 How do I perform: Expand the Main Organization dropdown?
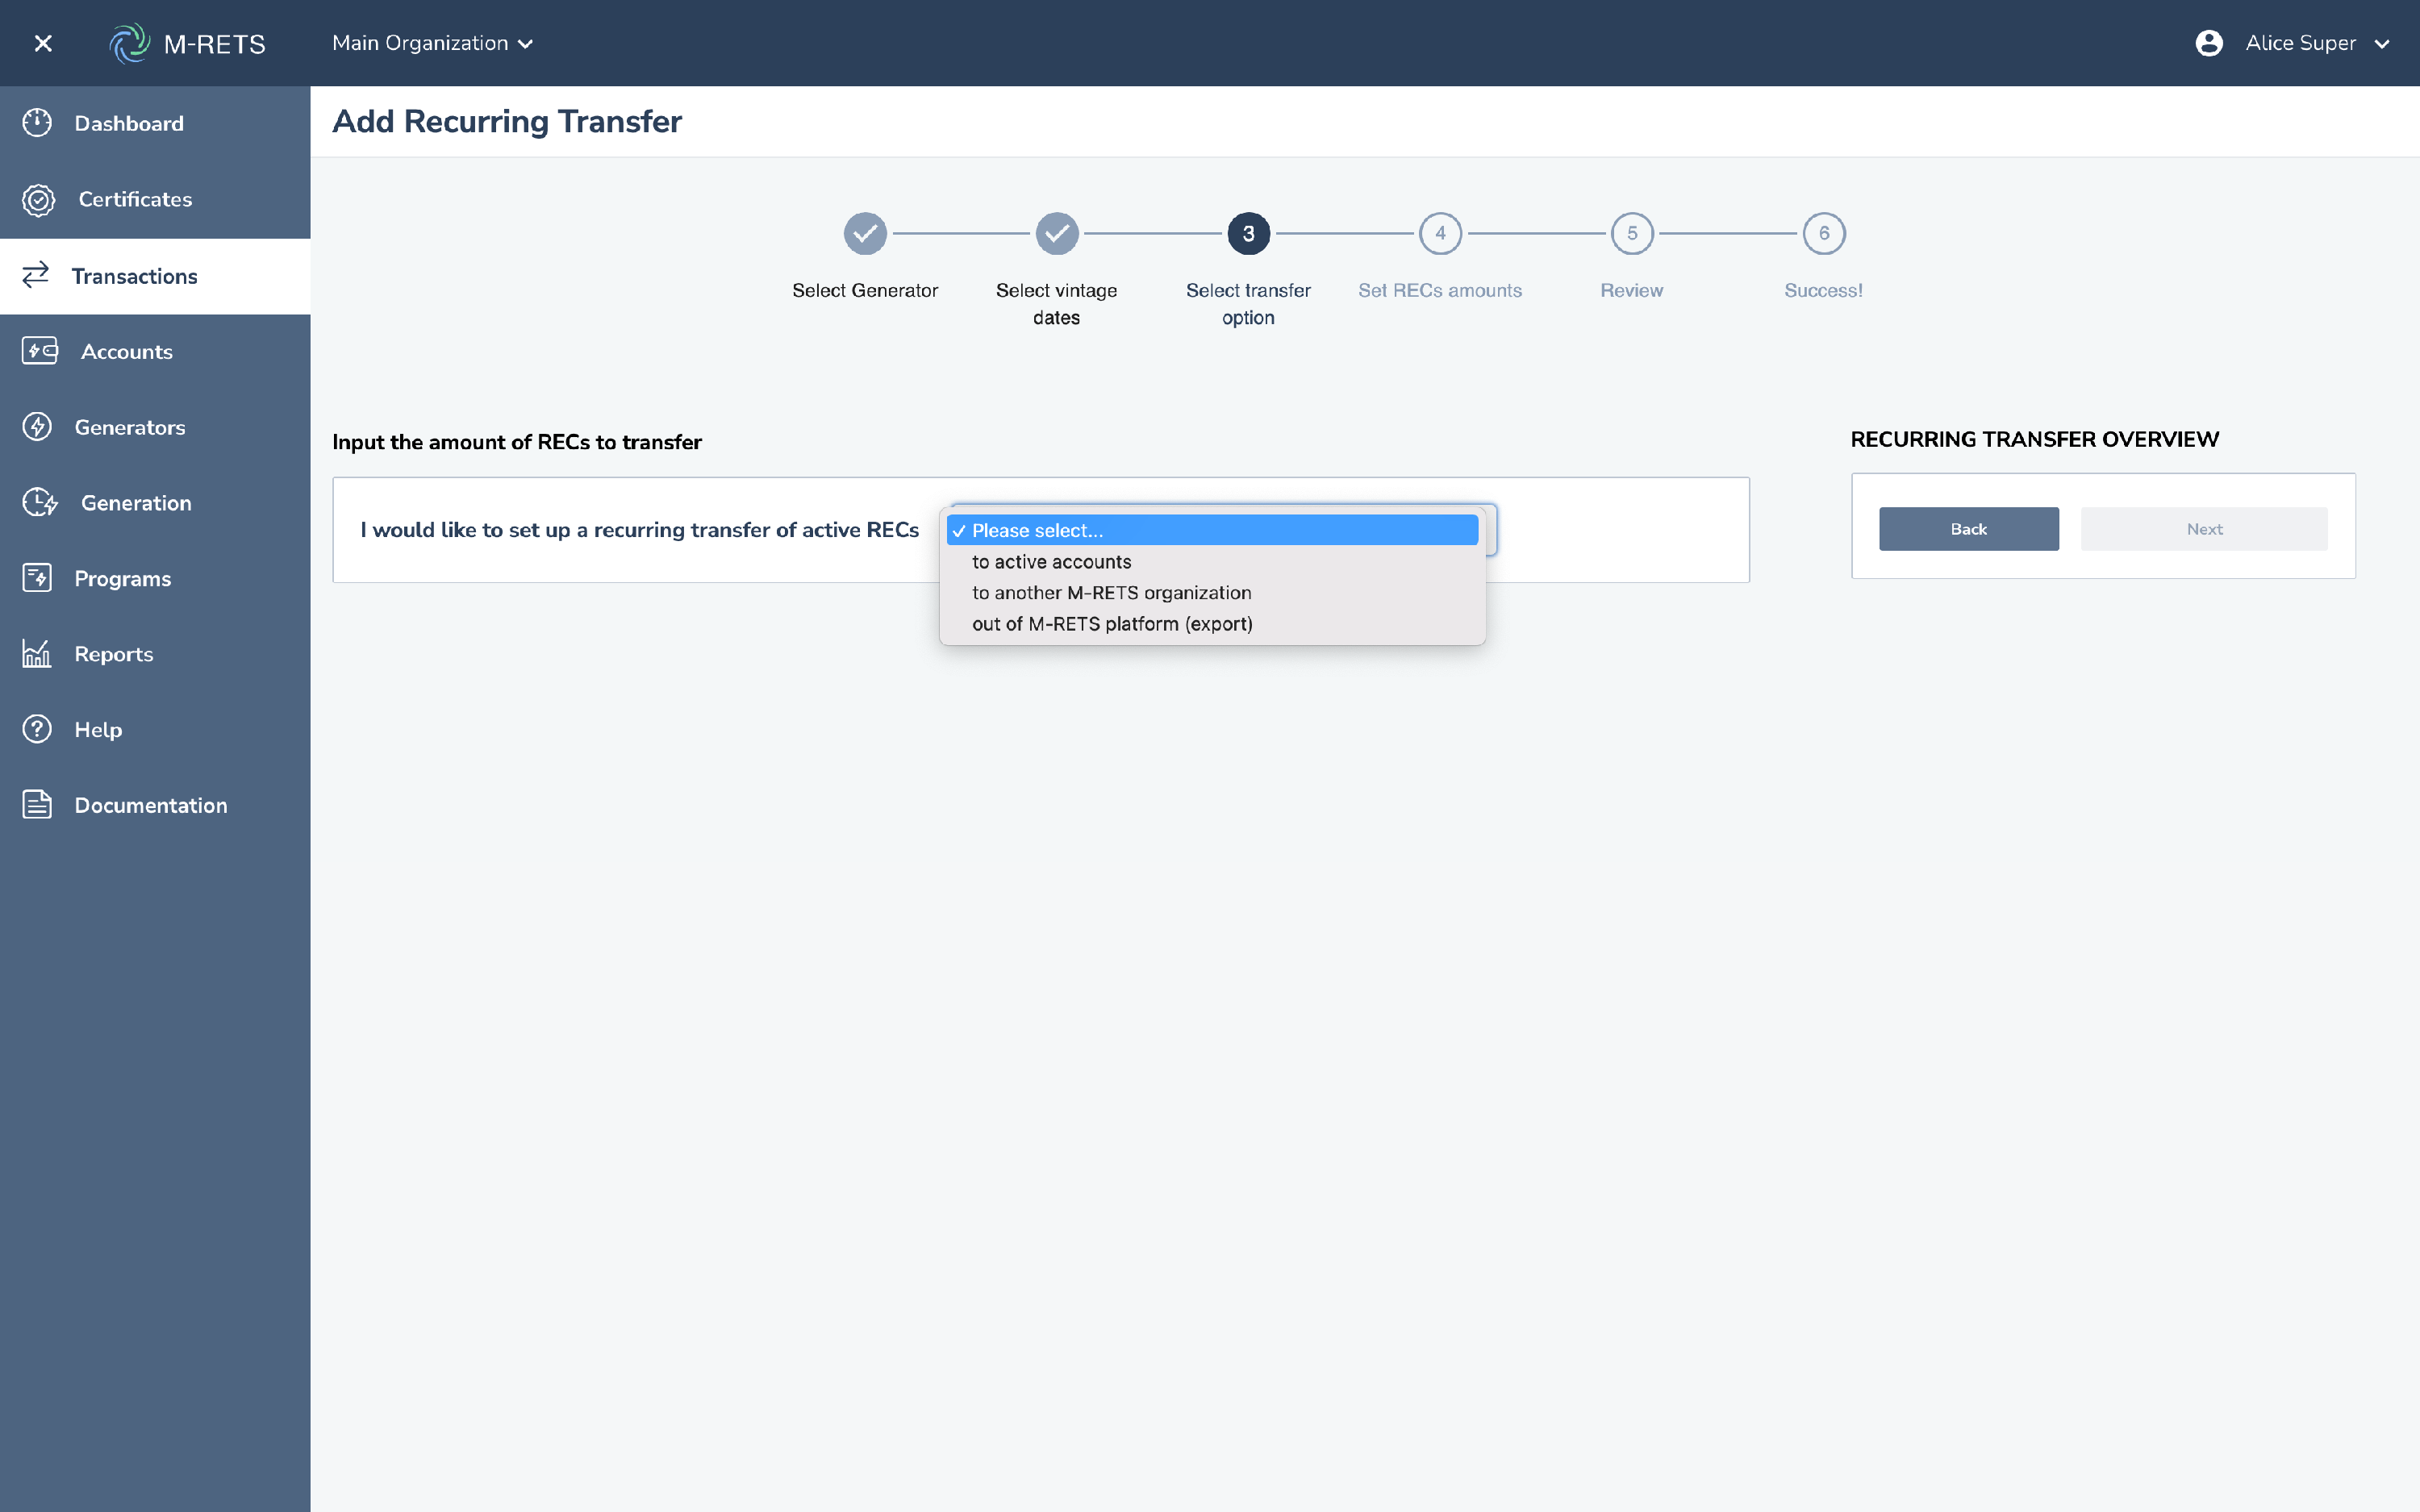(432, 43)
